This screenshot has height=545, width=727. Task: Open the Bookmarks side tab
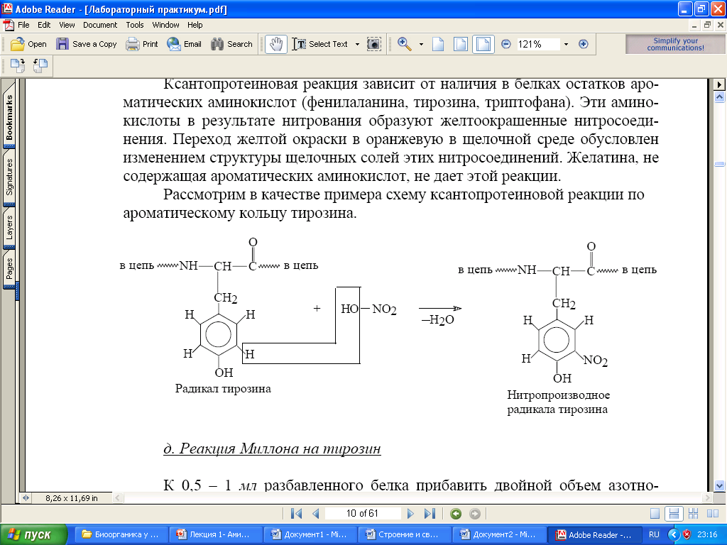point(9,117)
